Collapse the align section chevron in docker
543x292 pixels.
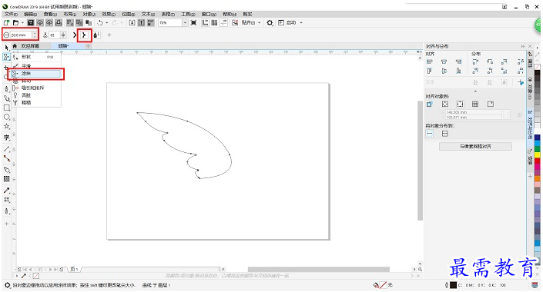point(475,91)
